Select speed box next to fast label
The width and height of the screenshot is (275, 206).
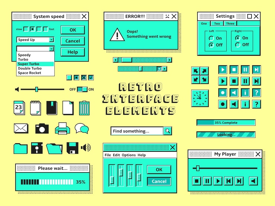[45, 29]
